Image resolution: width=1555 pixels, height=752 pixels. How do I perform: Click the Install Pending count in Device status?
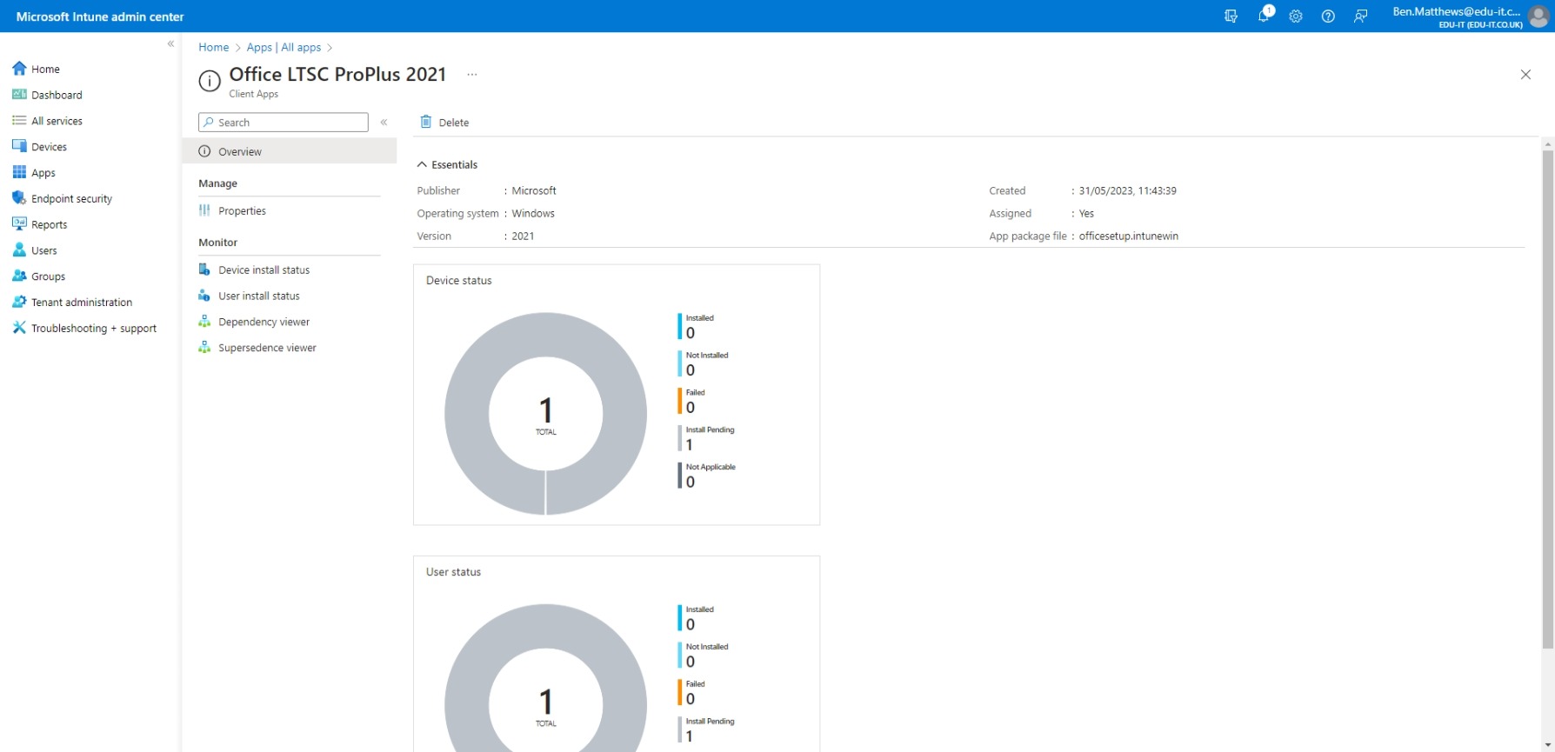[690, 444]
